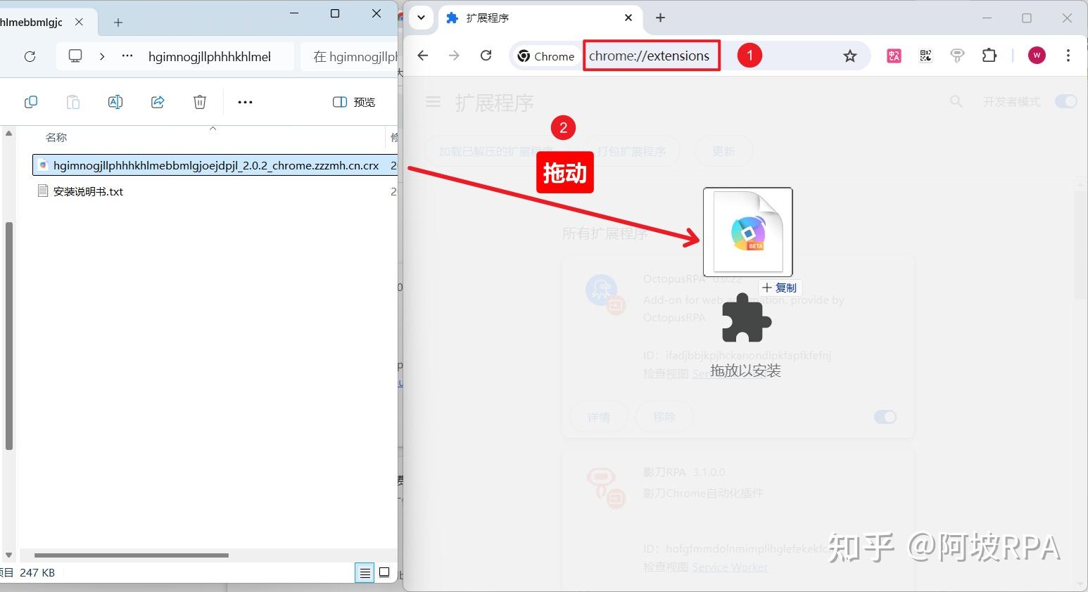
Task: Open the QR code extension icon
Action: point(924,56)
